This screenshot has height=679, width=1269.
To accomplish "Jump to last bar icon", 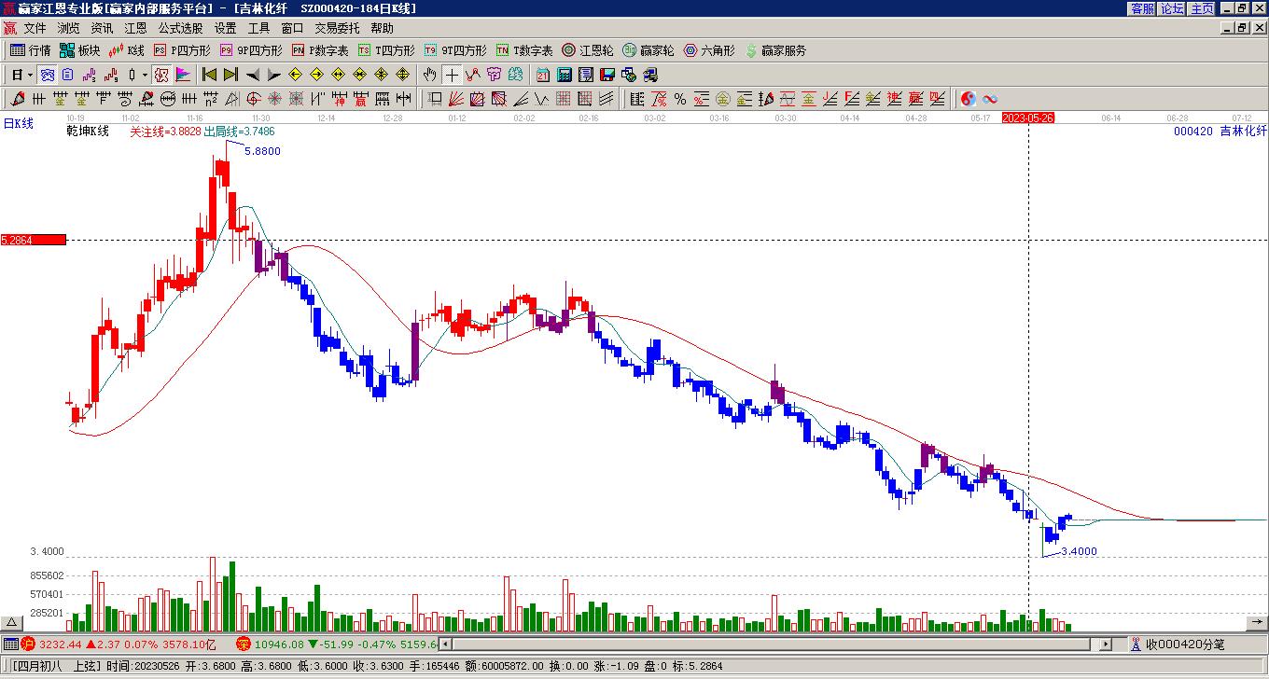I will pos(230,75).
